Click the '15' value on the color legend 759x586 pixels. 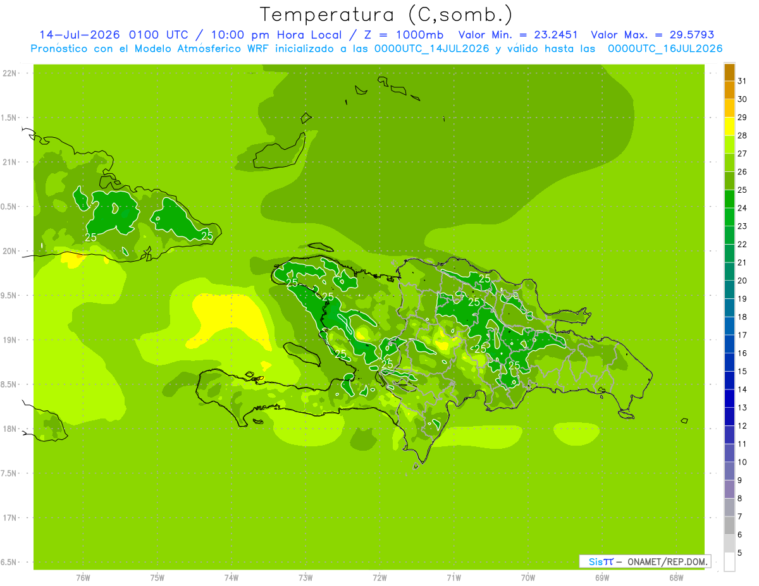pos(743,372)
